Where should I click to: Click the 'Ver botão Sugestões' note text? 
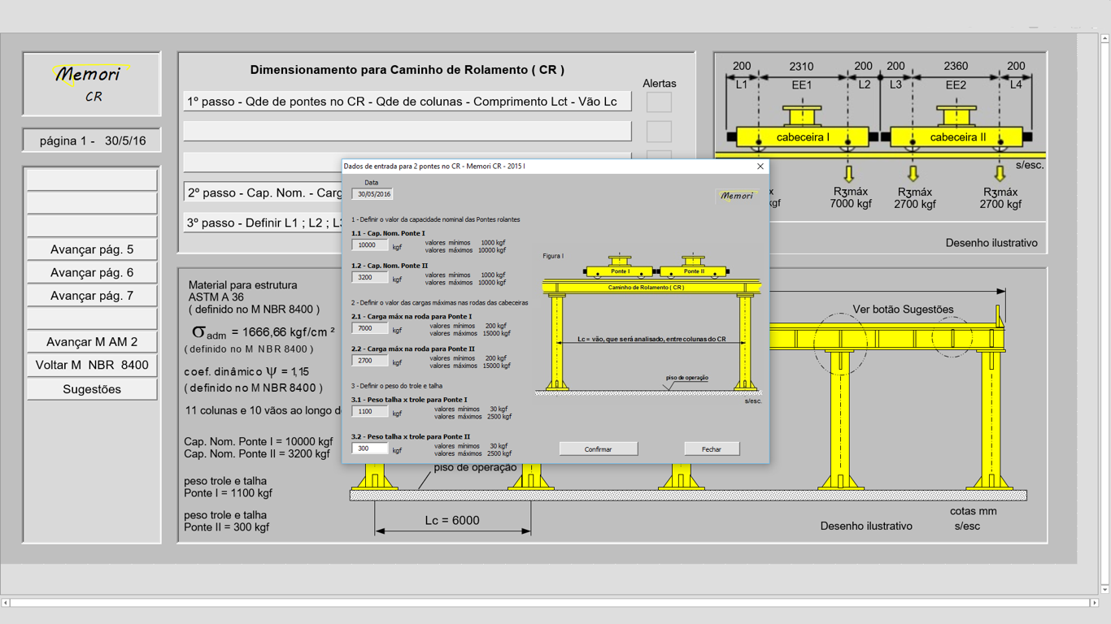903,310
